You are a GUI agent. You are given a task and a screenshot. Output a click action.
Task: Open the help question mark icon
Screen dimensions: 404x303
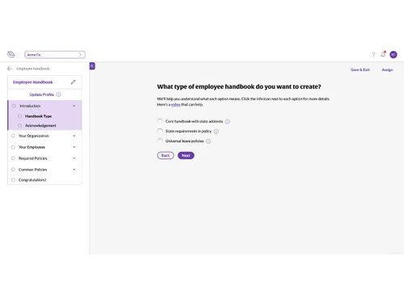click(x=373, y=55)
